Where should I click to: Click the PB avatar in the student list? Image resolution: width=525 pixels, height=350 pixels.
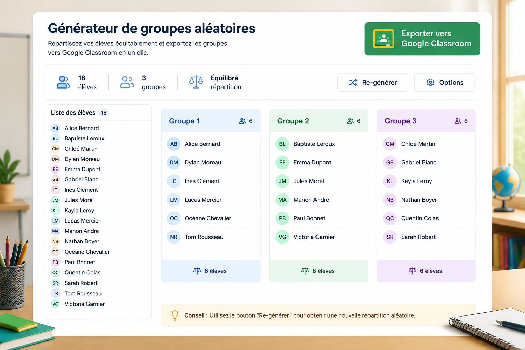pos(55,262)
